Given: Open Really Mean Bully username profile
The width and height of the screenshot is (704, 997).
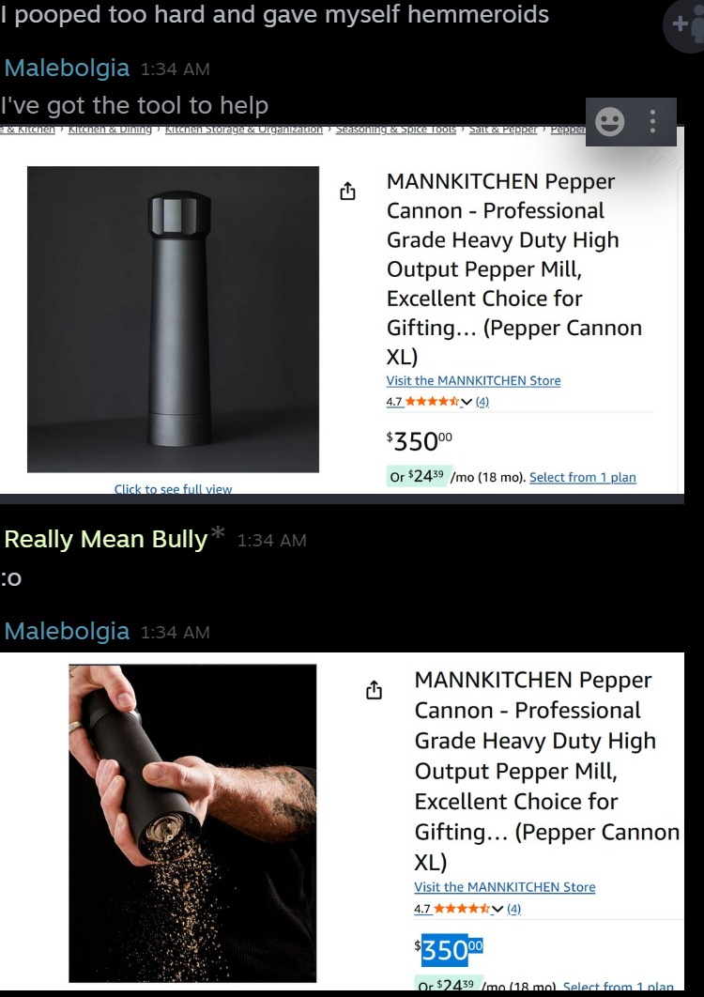Looking at the screenshot, I should 106,539.
